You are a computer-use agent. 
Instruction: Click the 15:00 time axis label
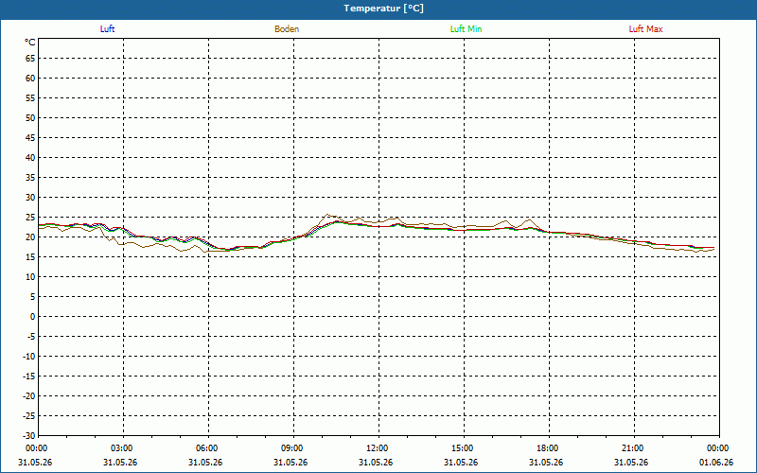(463, 448)
